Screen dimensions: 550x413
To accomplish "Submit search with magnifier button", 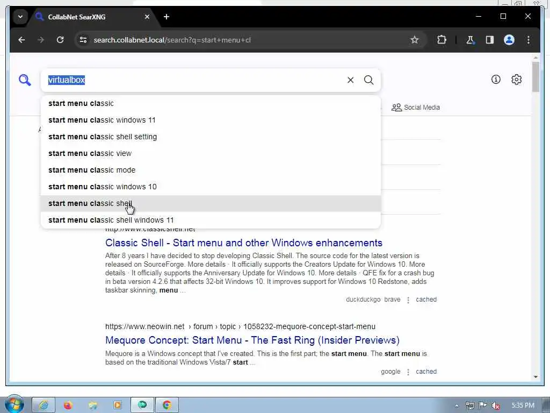I will point(368,80).
